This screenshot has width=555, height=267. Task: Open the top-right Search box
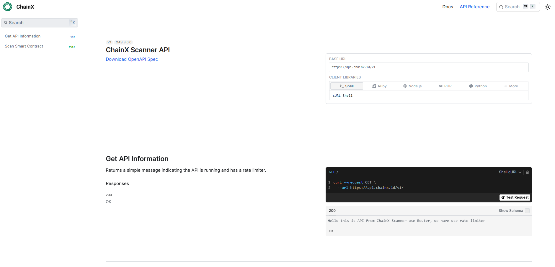518,7
